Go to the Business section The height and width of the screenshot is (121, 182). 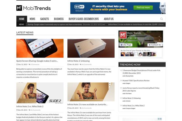pos(59,19)
